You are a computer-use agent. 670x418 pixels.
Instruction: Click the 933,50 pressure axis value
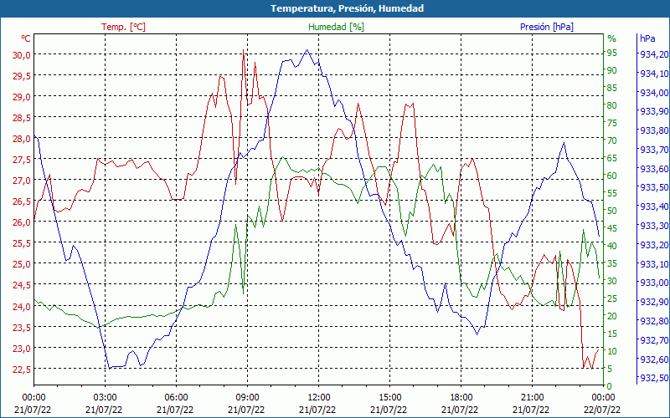654,187
